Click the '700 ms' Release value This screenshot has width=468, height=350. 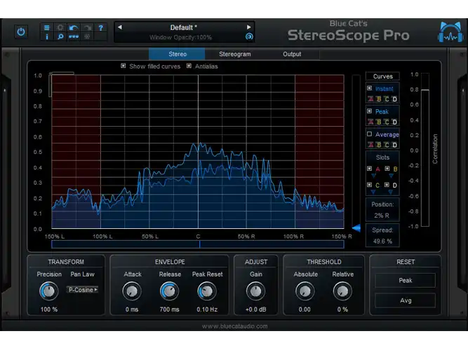[169, 309]
